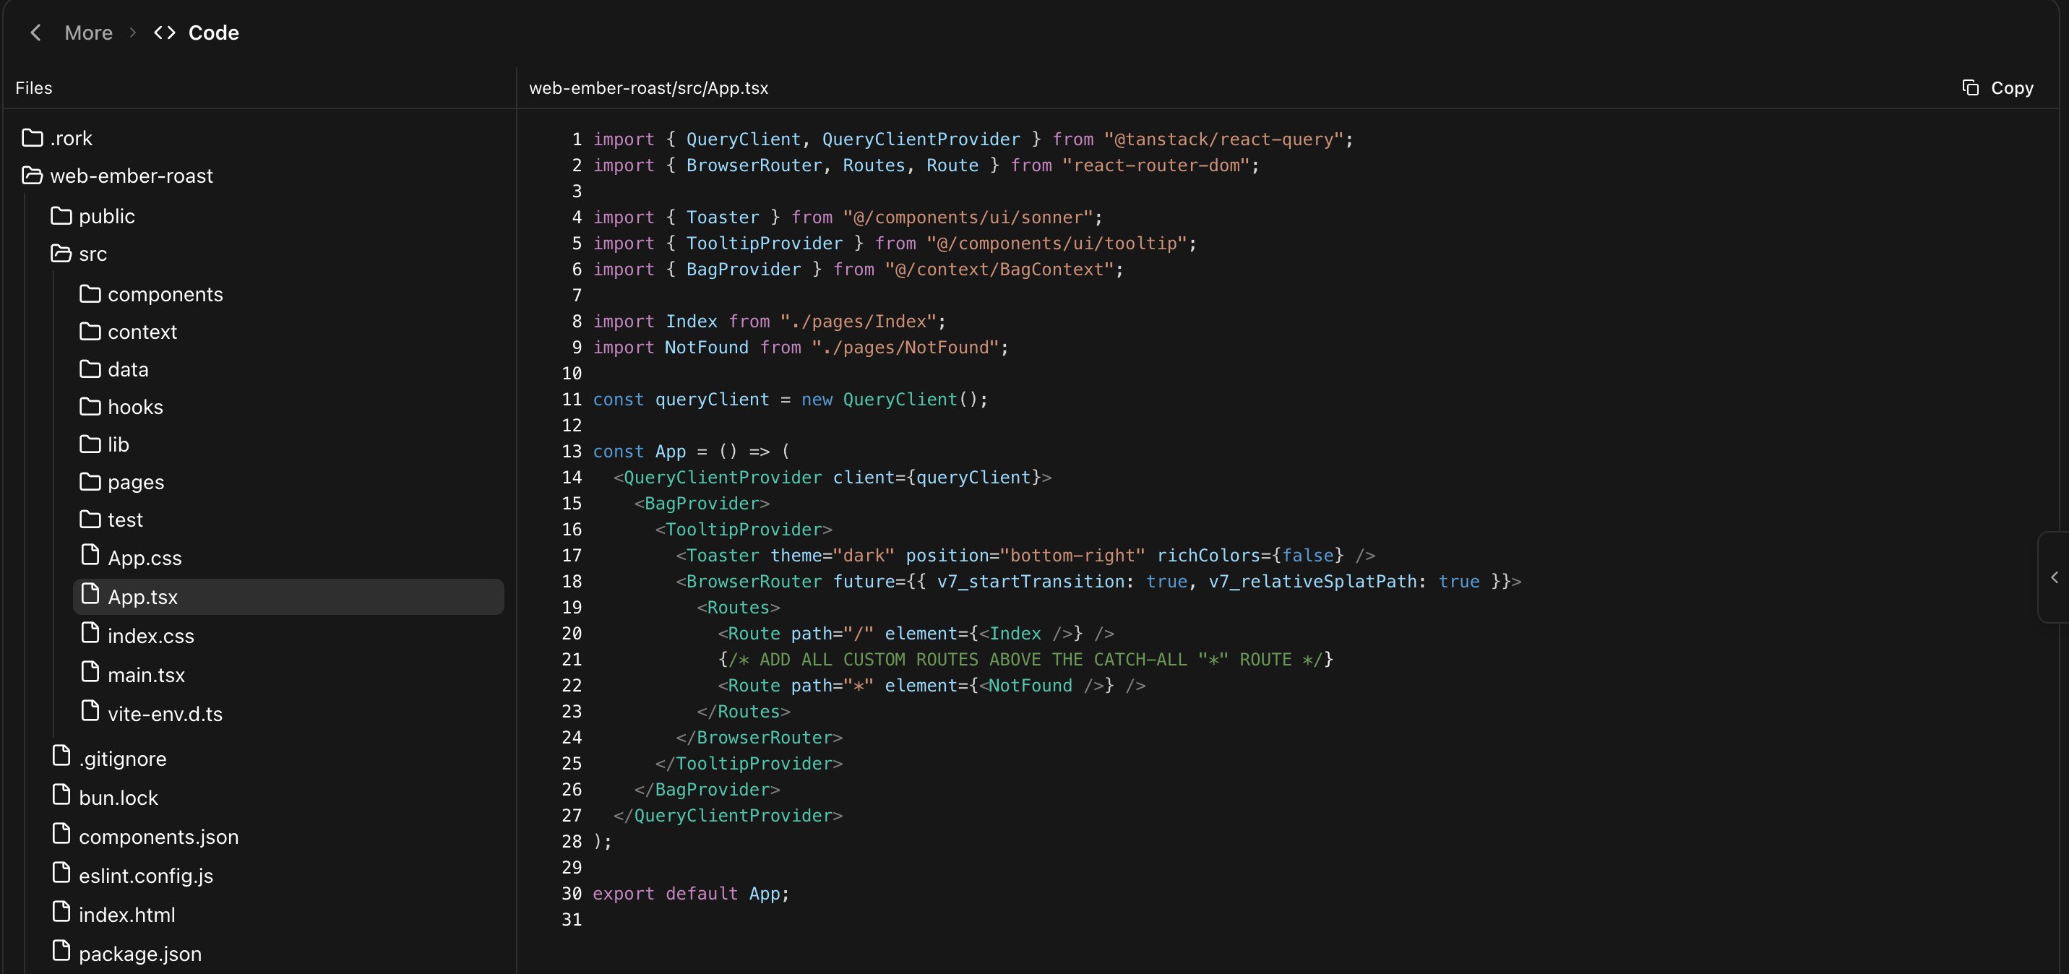Open the .gitignore file
Image resolution: width=2069 pixels, height=974 pixels.
point(108,758)
